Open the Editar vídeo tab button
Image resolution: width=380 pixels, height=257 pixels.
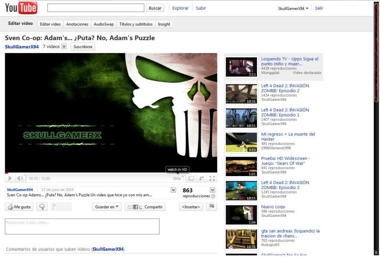pos(50,24)
